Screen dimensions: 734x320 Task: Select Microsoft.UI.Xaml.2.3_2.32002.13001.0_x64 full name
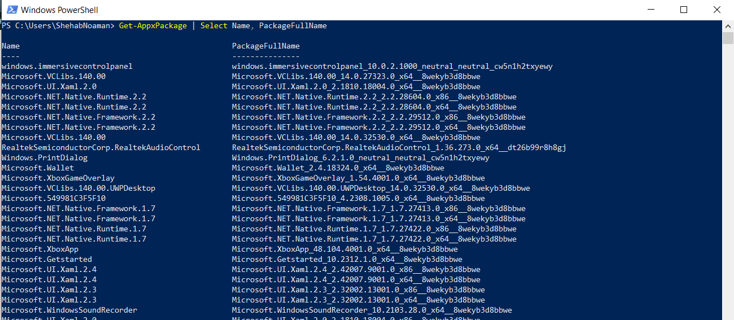click(359, 300)
